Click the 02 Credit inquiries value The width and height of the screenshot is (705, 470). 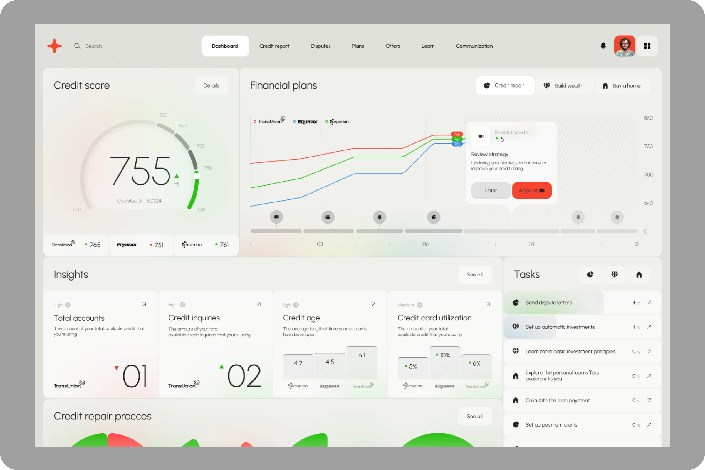244,376
